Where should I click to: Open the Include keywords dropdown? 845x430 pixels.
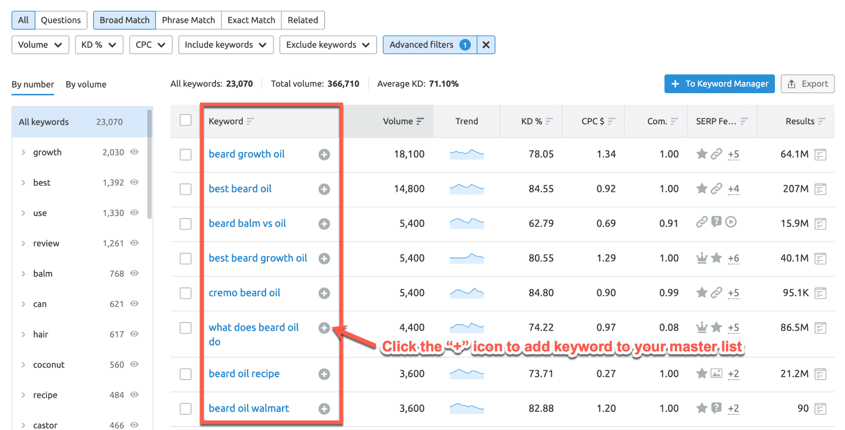[x=226, y=45]
